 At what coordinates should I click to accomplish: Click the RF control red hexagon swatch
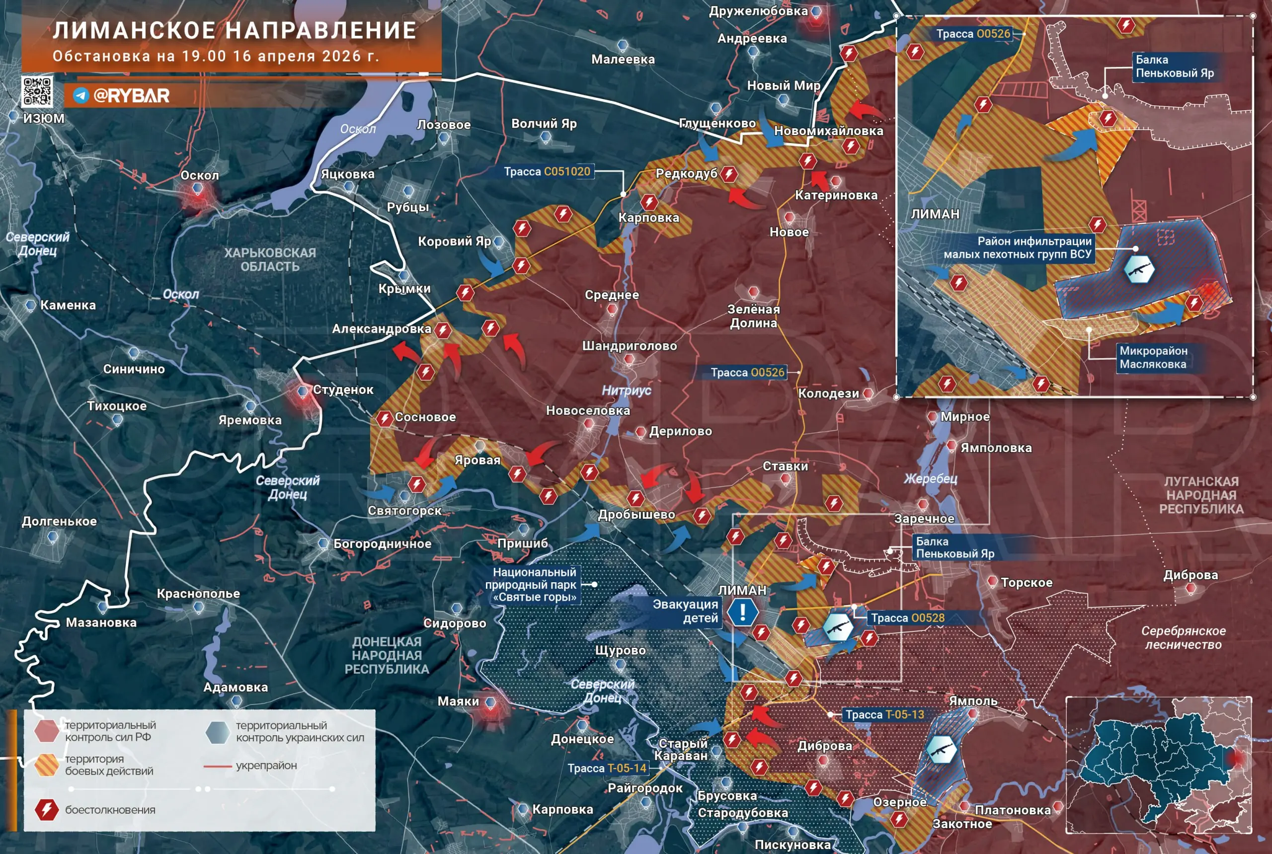[x=46, y=731]
